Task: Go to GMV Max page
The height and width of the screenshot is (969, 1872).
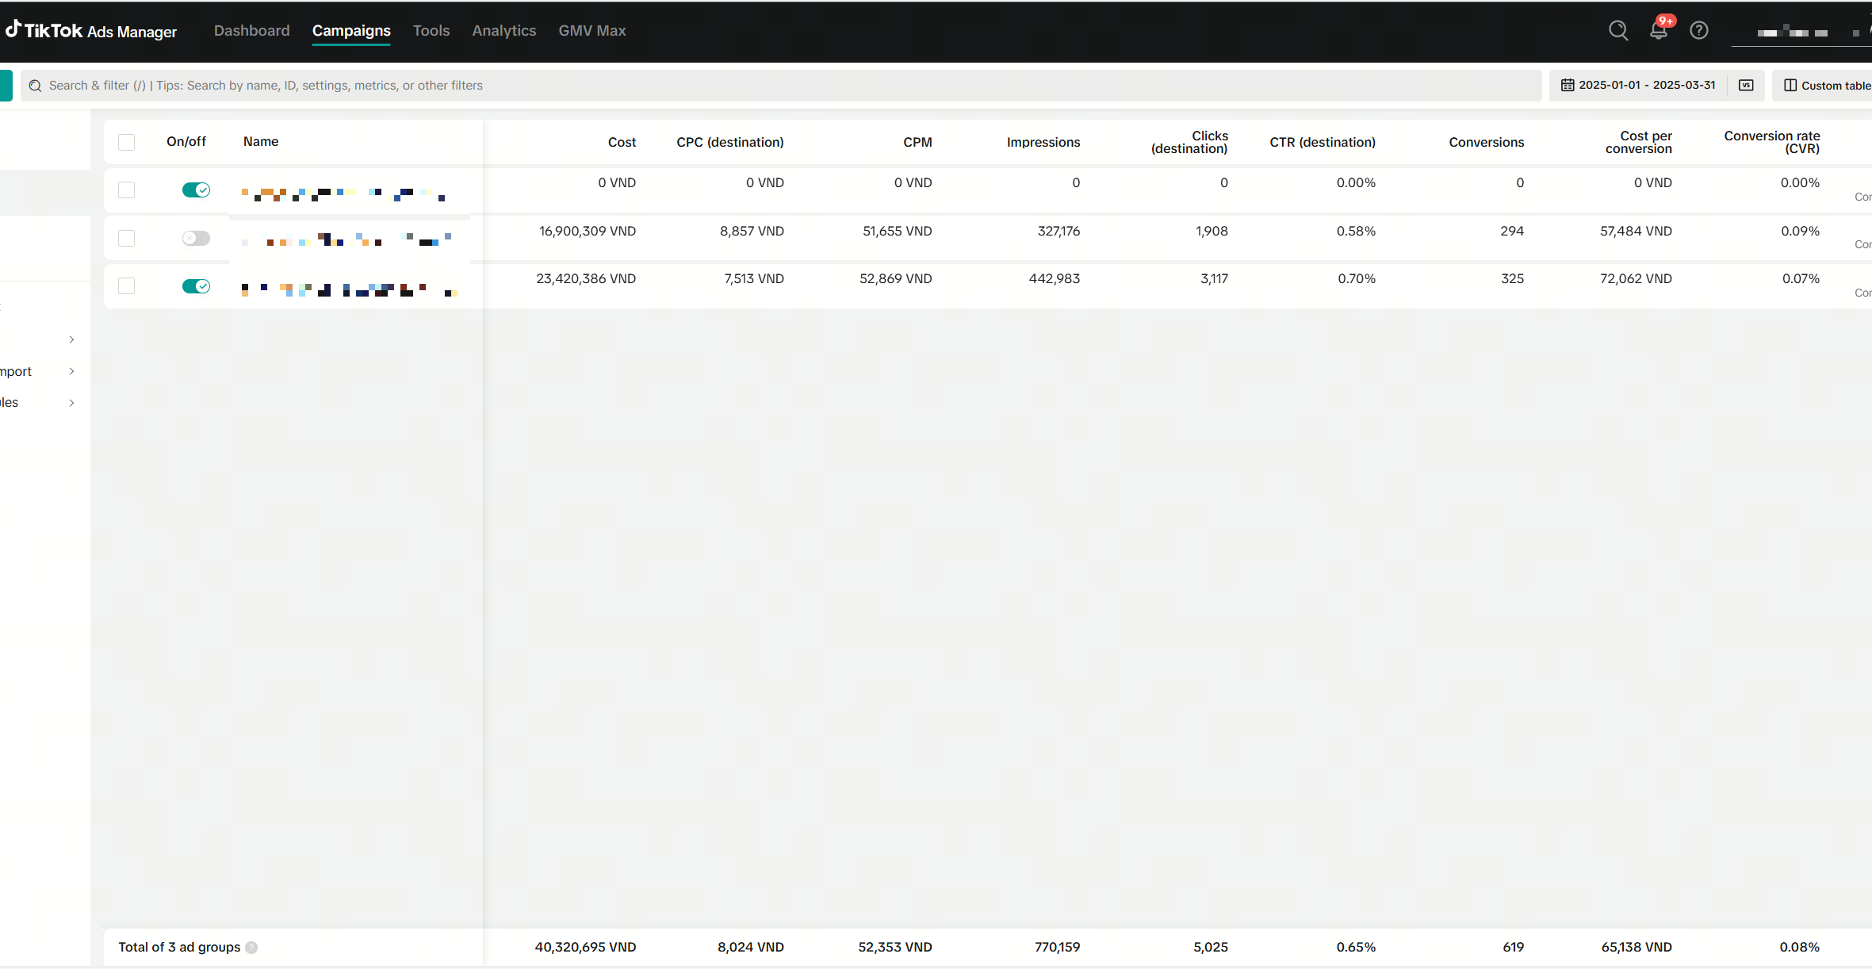Action: tap(591, 31)
